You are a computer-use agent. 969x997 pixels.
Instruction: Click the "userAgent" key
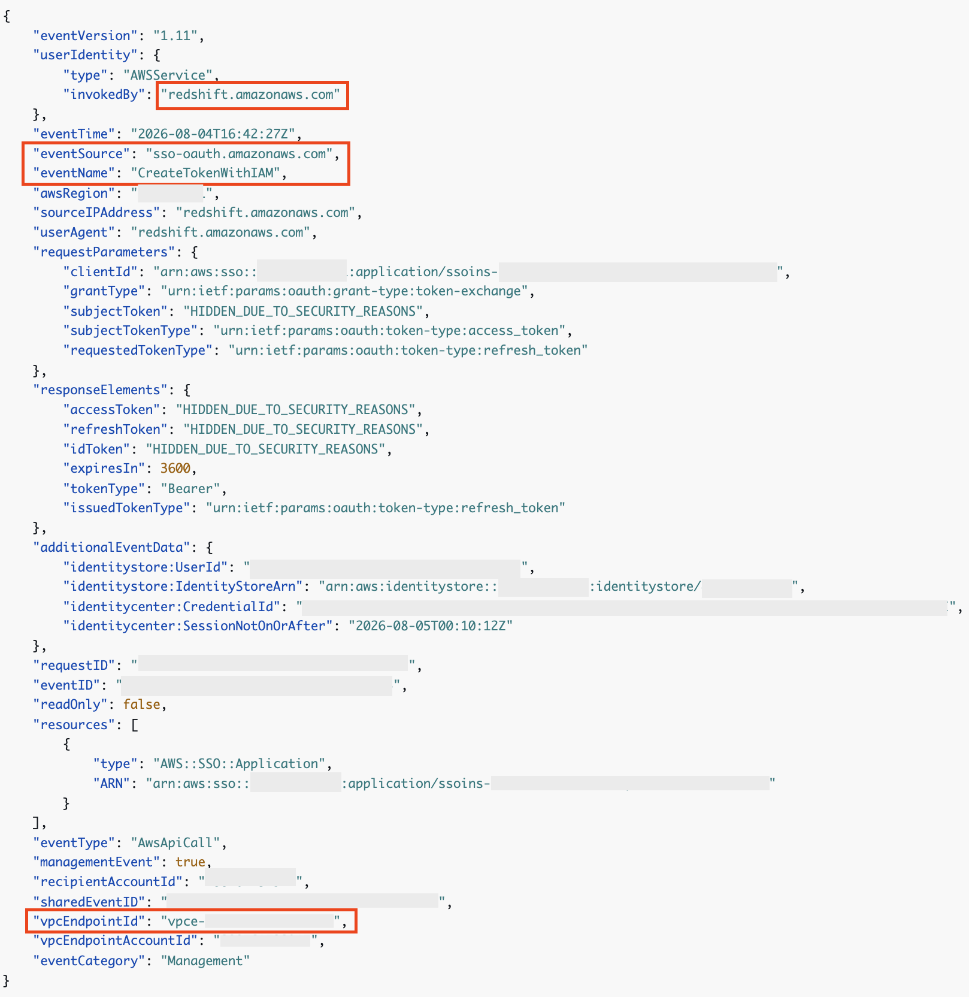pos(74,232)
